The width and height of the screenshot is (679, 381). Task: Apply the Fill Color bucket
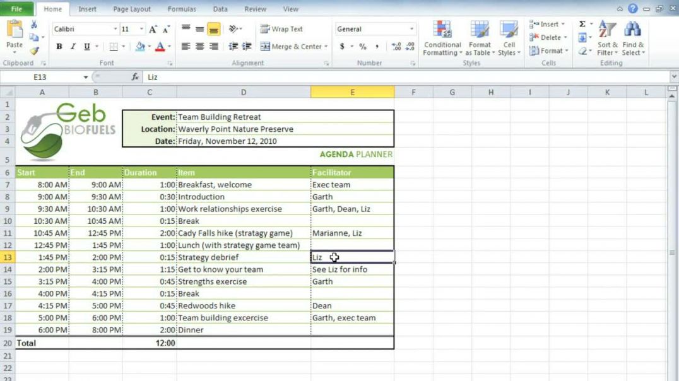pos(140,46)
